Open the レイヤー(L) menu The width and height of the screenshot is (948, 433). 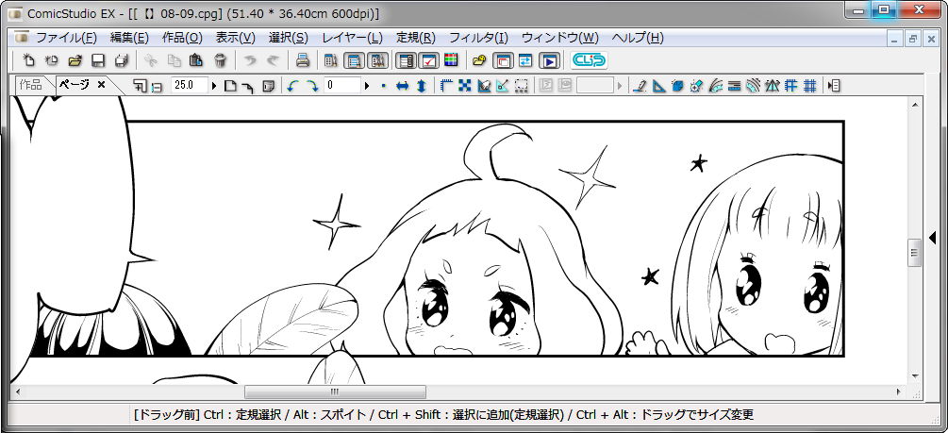click(352, 38)
